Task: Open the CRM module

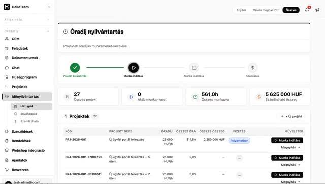Action: tap(27, 39)
